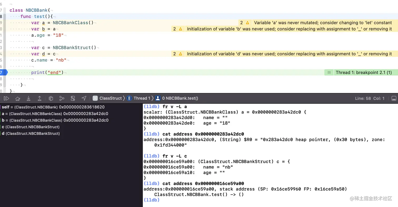Click the "Thread 1: breakpoint 2.1 (1)" annotation

[364, 72]
